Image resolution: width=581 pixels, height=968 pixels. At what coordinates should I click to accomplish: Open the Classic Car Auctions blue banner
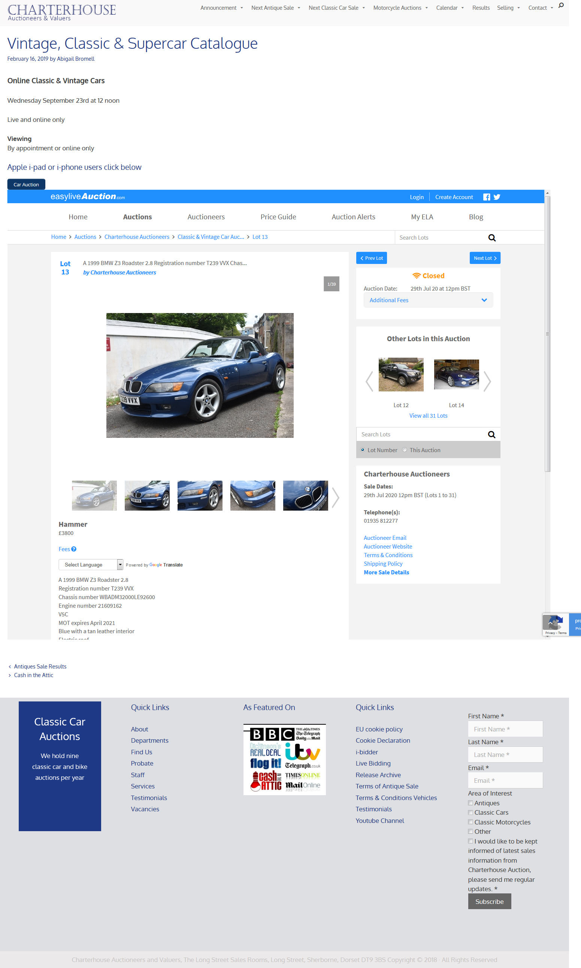60,766
